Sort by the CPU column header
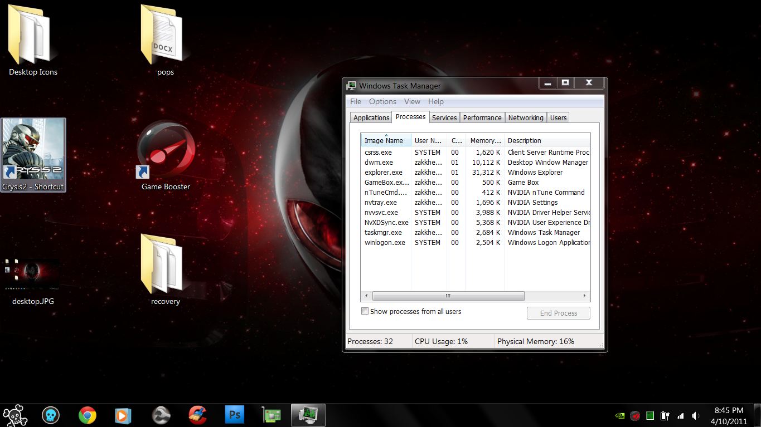 click(456, 140)
